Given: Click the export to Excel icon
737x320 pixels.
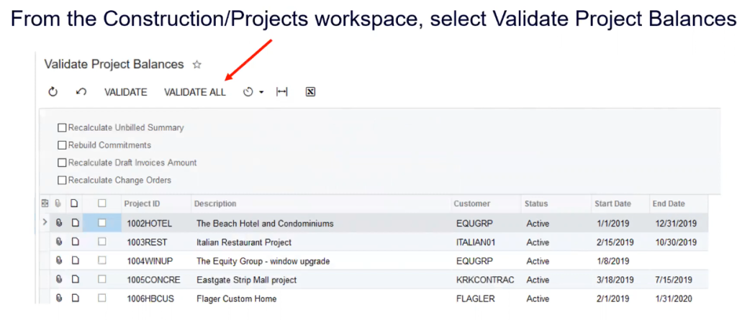Looking at the screenshot, I should click(310, 92).
